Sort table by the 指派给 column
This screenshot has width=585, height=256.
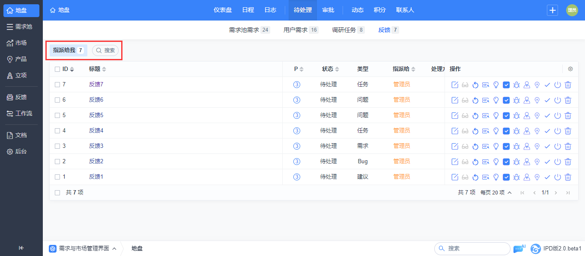tap(404, 69)
